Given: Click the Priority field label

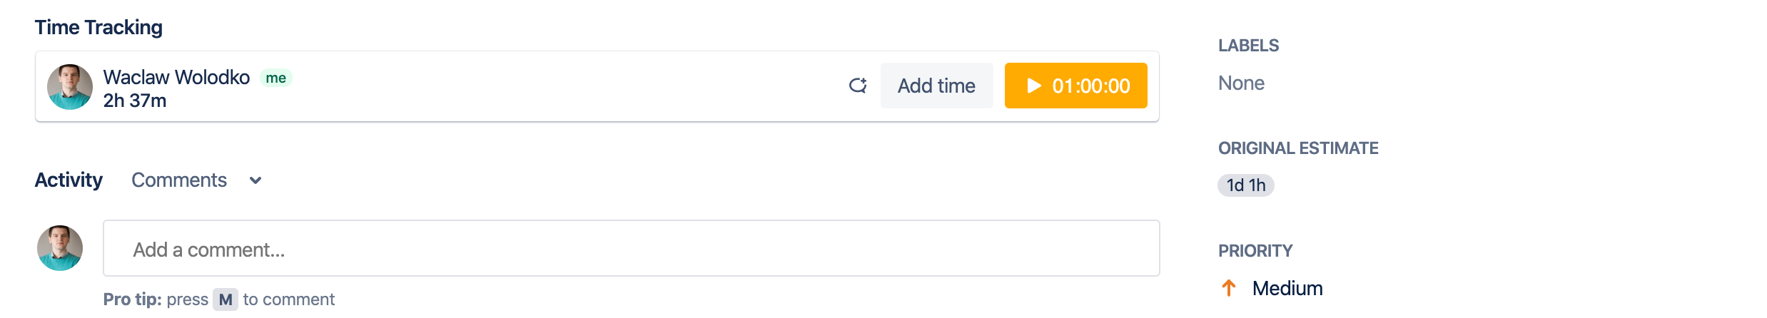Looking at the screenshot, I should point(1255,251).
